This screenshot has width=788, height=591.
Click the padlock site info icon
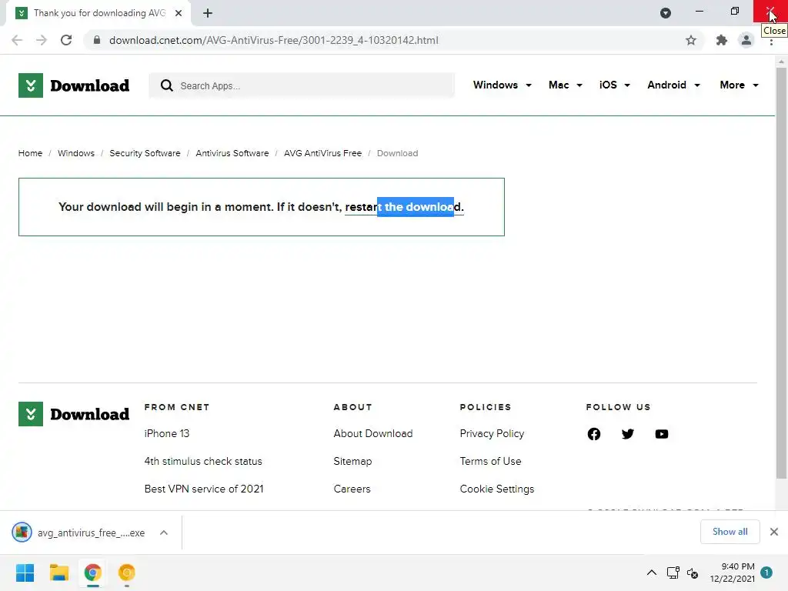[x=97, y=40]
